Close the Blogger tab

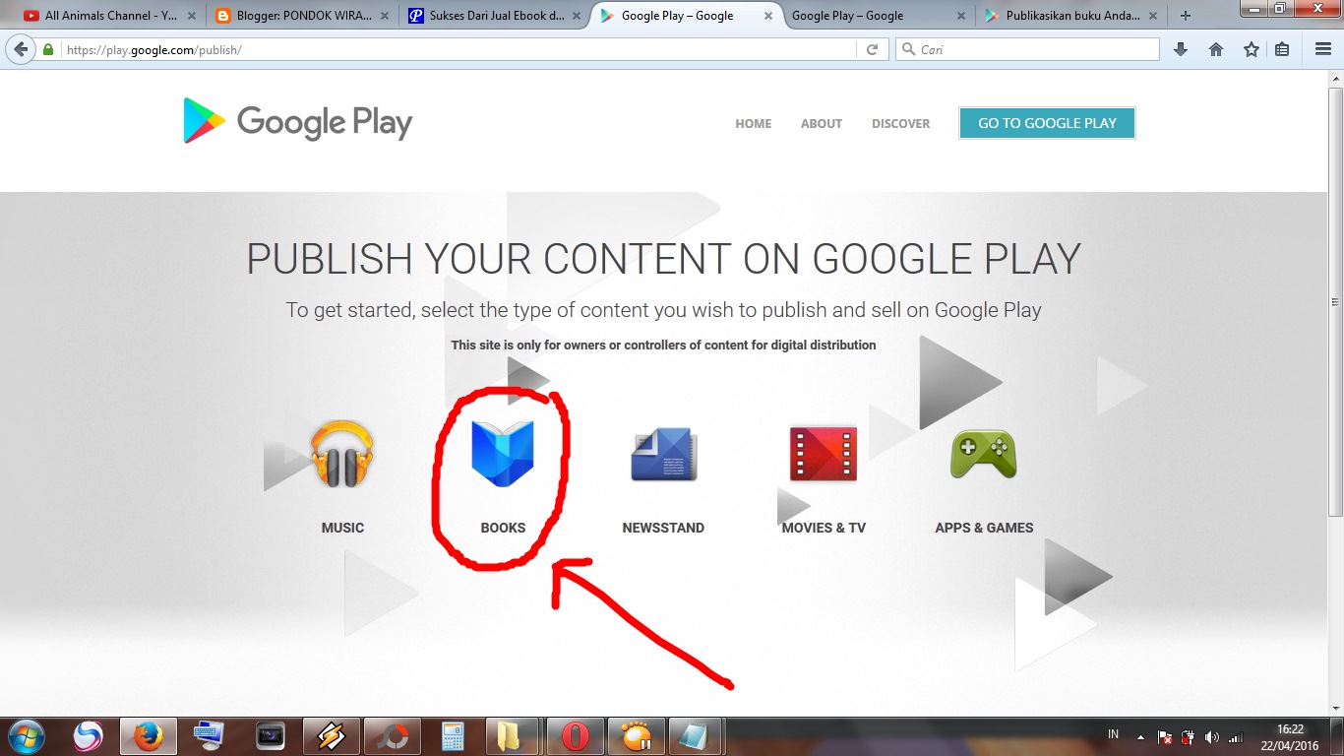point(385,16)
